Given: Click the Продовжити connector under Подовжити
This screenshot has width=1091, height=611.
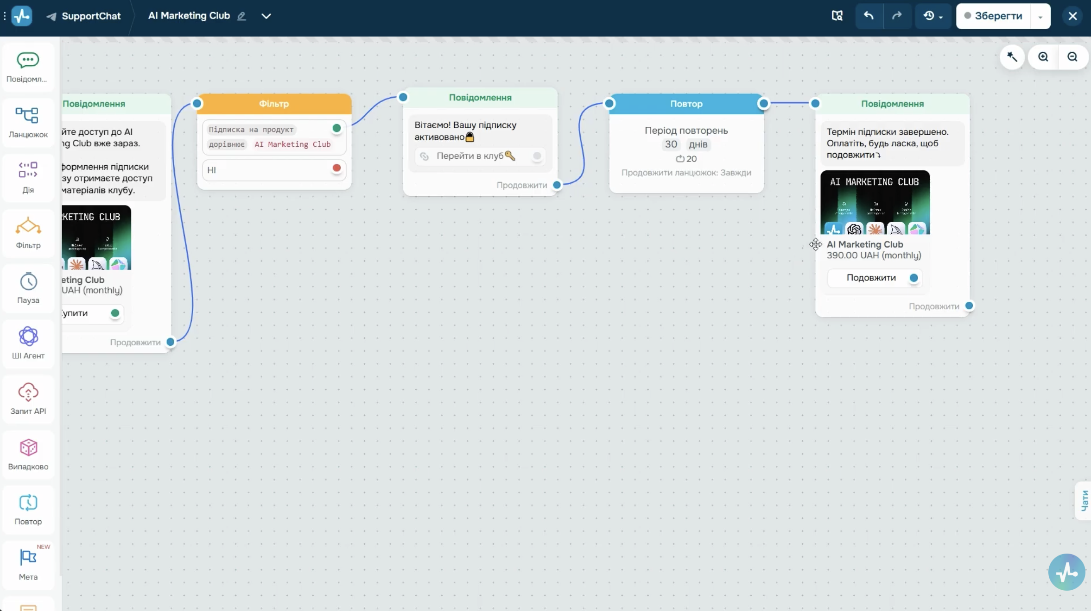Looking at the screenshot, I should (969, 306).
